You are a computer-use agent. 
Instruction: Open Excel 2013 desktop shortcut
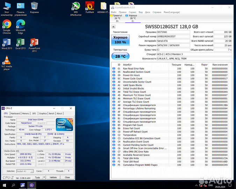(x=21, y=44)
